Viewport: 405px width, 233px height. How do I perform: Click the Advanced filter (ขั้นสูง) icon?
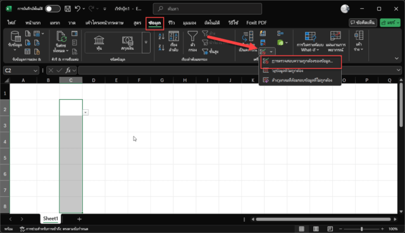click(210, 52)
